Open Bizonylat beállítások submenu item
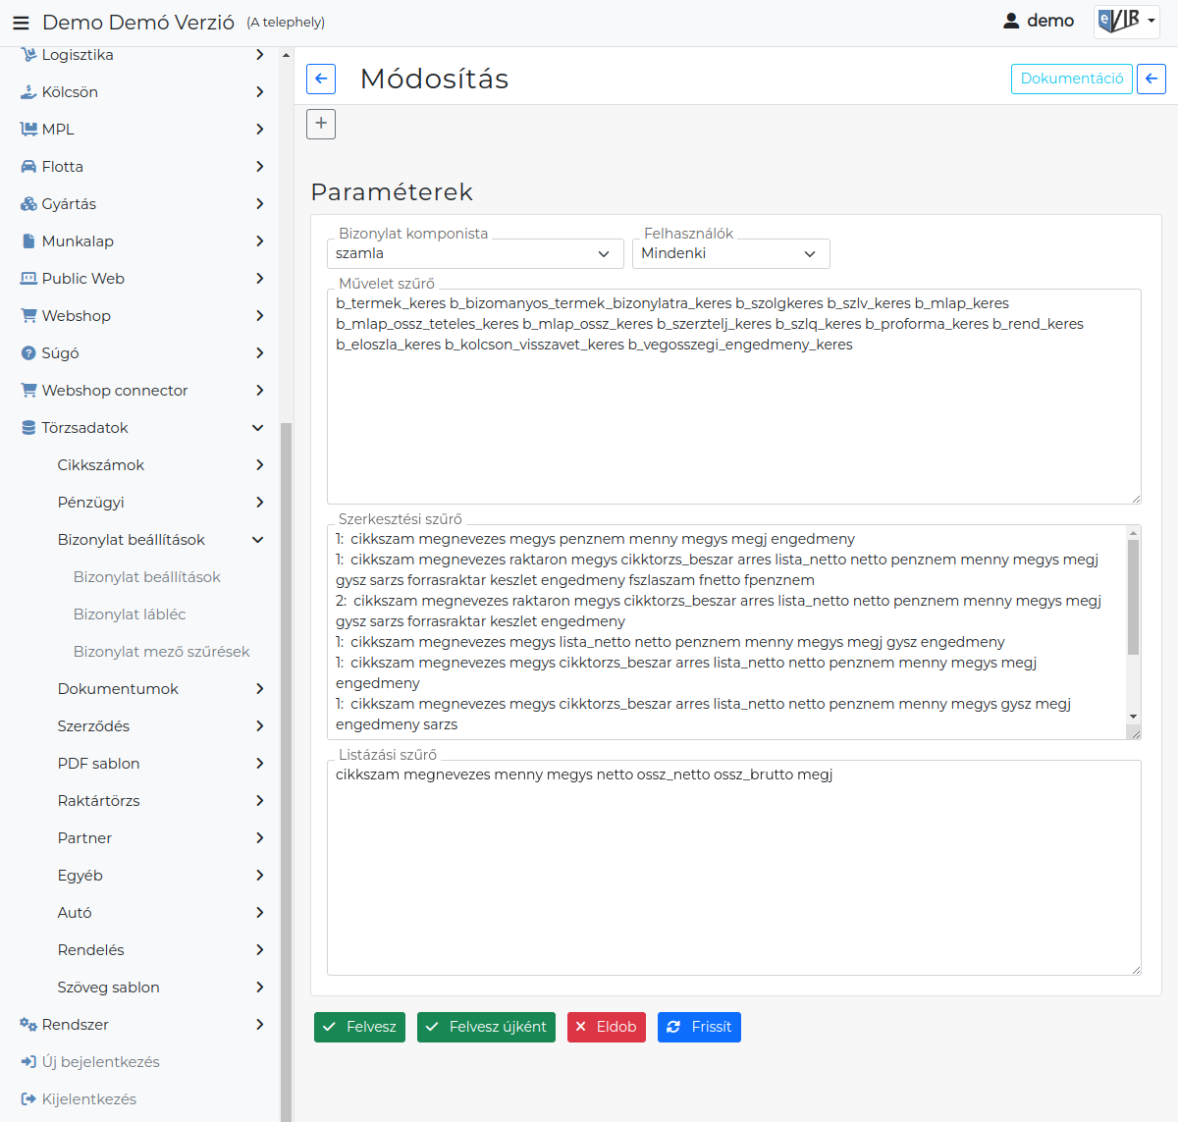This screenshot has height=1122, width=1178. (147, 577)
